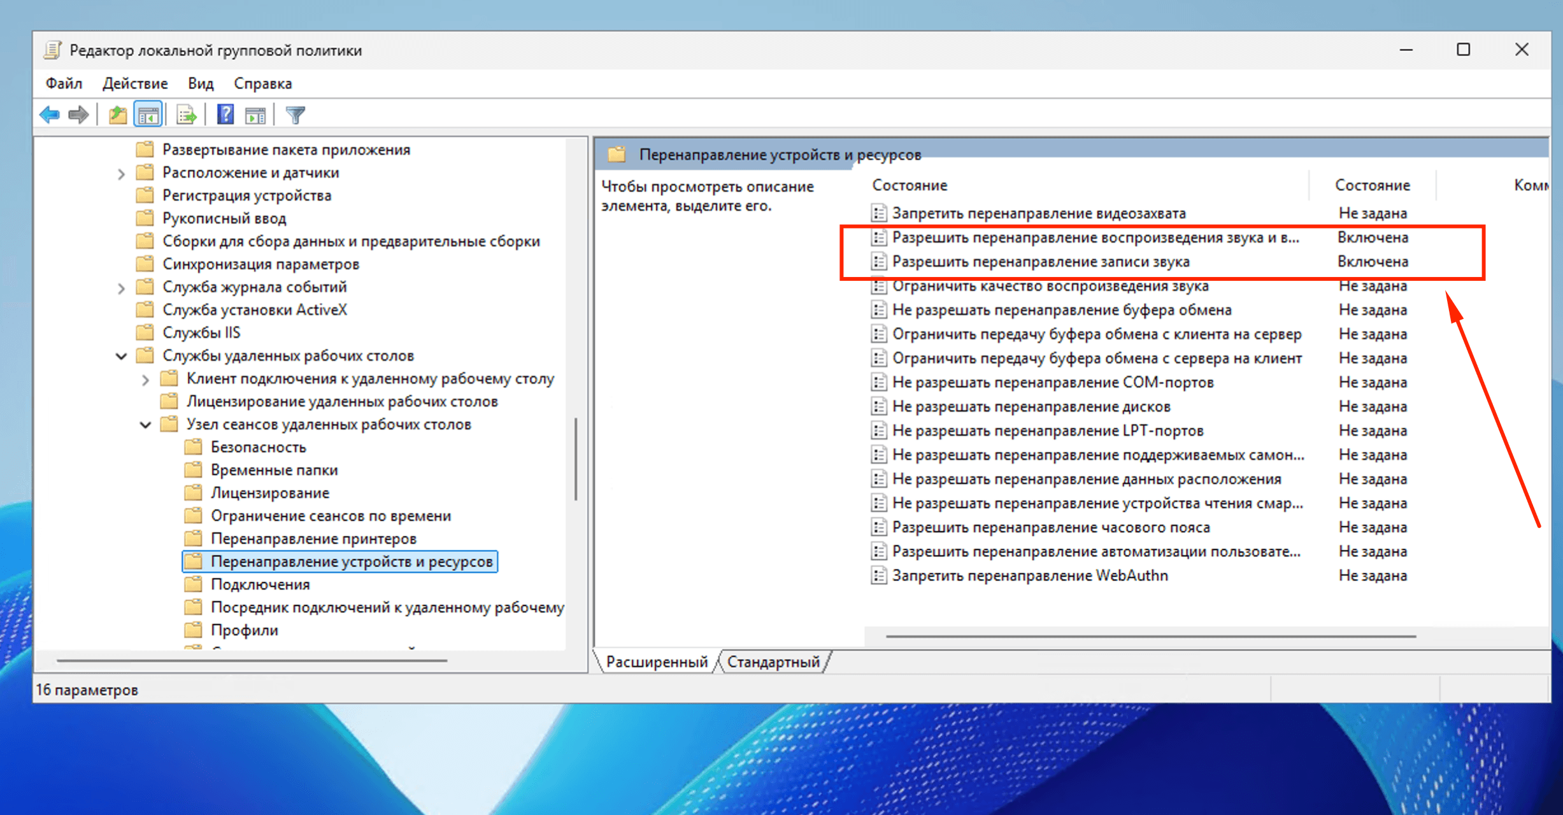Switch to the Стандартный tab
The width and height of the screenshot is (1563, 815).
pos(773,662)
